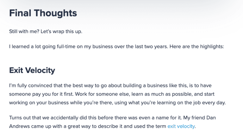Screen dimensions: 243x135
Task: Click the phrase 'Let's wrap this up.'
Action: (x=61, y=31)
